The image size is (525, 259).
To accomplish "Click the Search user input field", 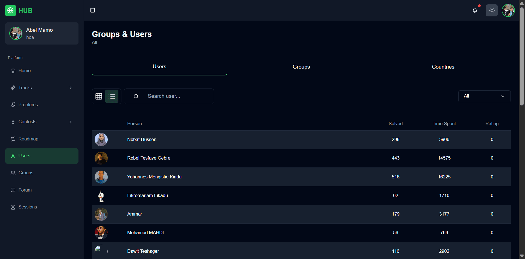I will pos(175,96).
